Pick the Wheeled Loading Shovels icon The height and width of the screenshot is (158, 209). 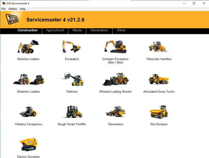(x=115, y=79)
